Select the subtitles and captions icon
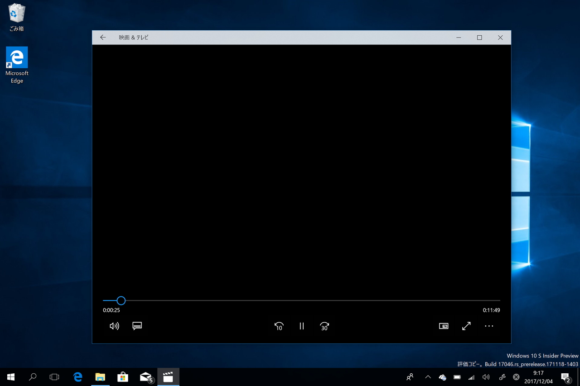 [x=137, y=326]
